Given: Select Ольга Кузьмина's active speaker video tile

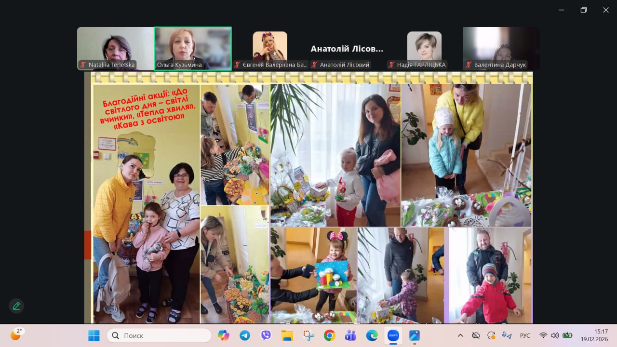Looking at the screenshot, I should (x=193, y=48).
